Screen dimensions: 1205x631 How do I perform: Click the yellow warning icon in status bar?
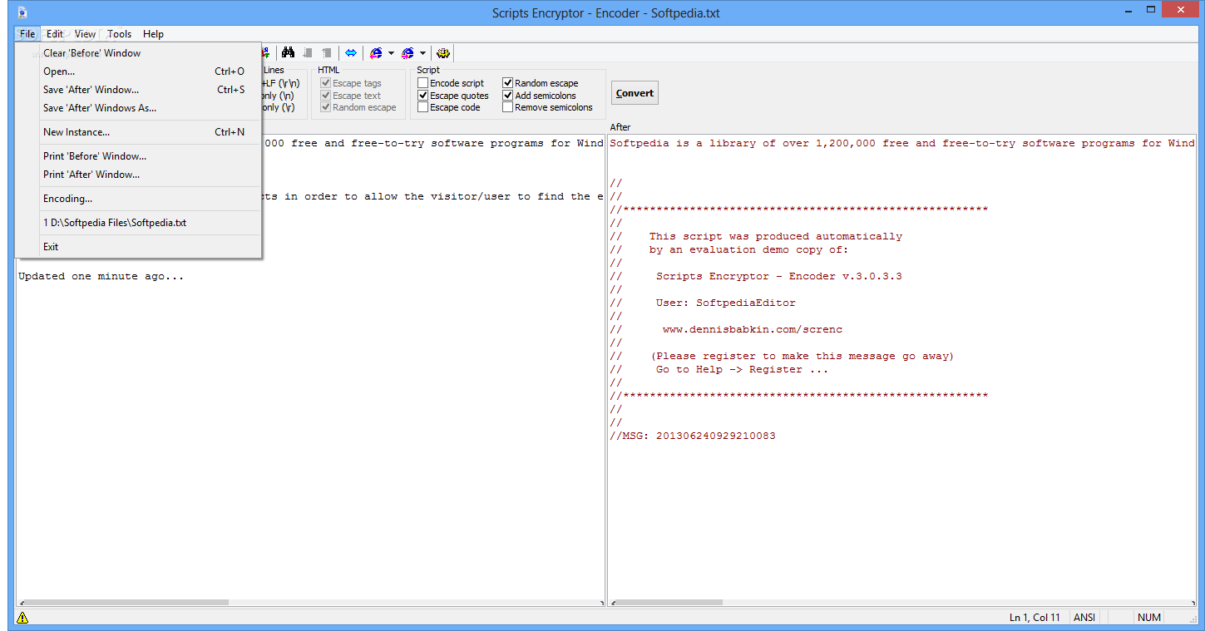(x=22, y=618)
